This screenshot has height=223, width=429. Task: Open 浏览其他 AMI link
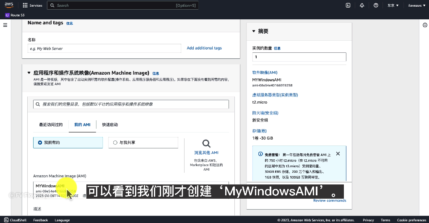(206, 153)
